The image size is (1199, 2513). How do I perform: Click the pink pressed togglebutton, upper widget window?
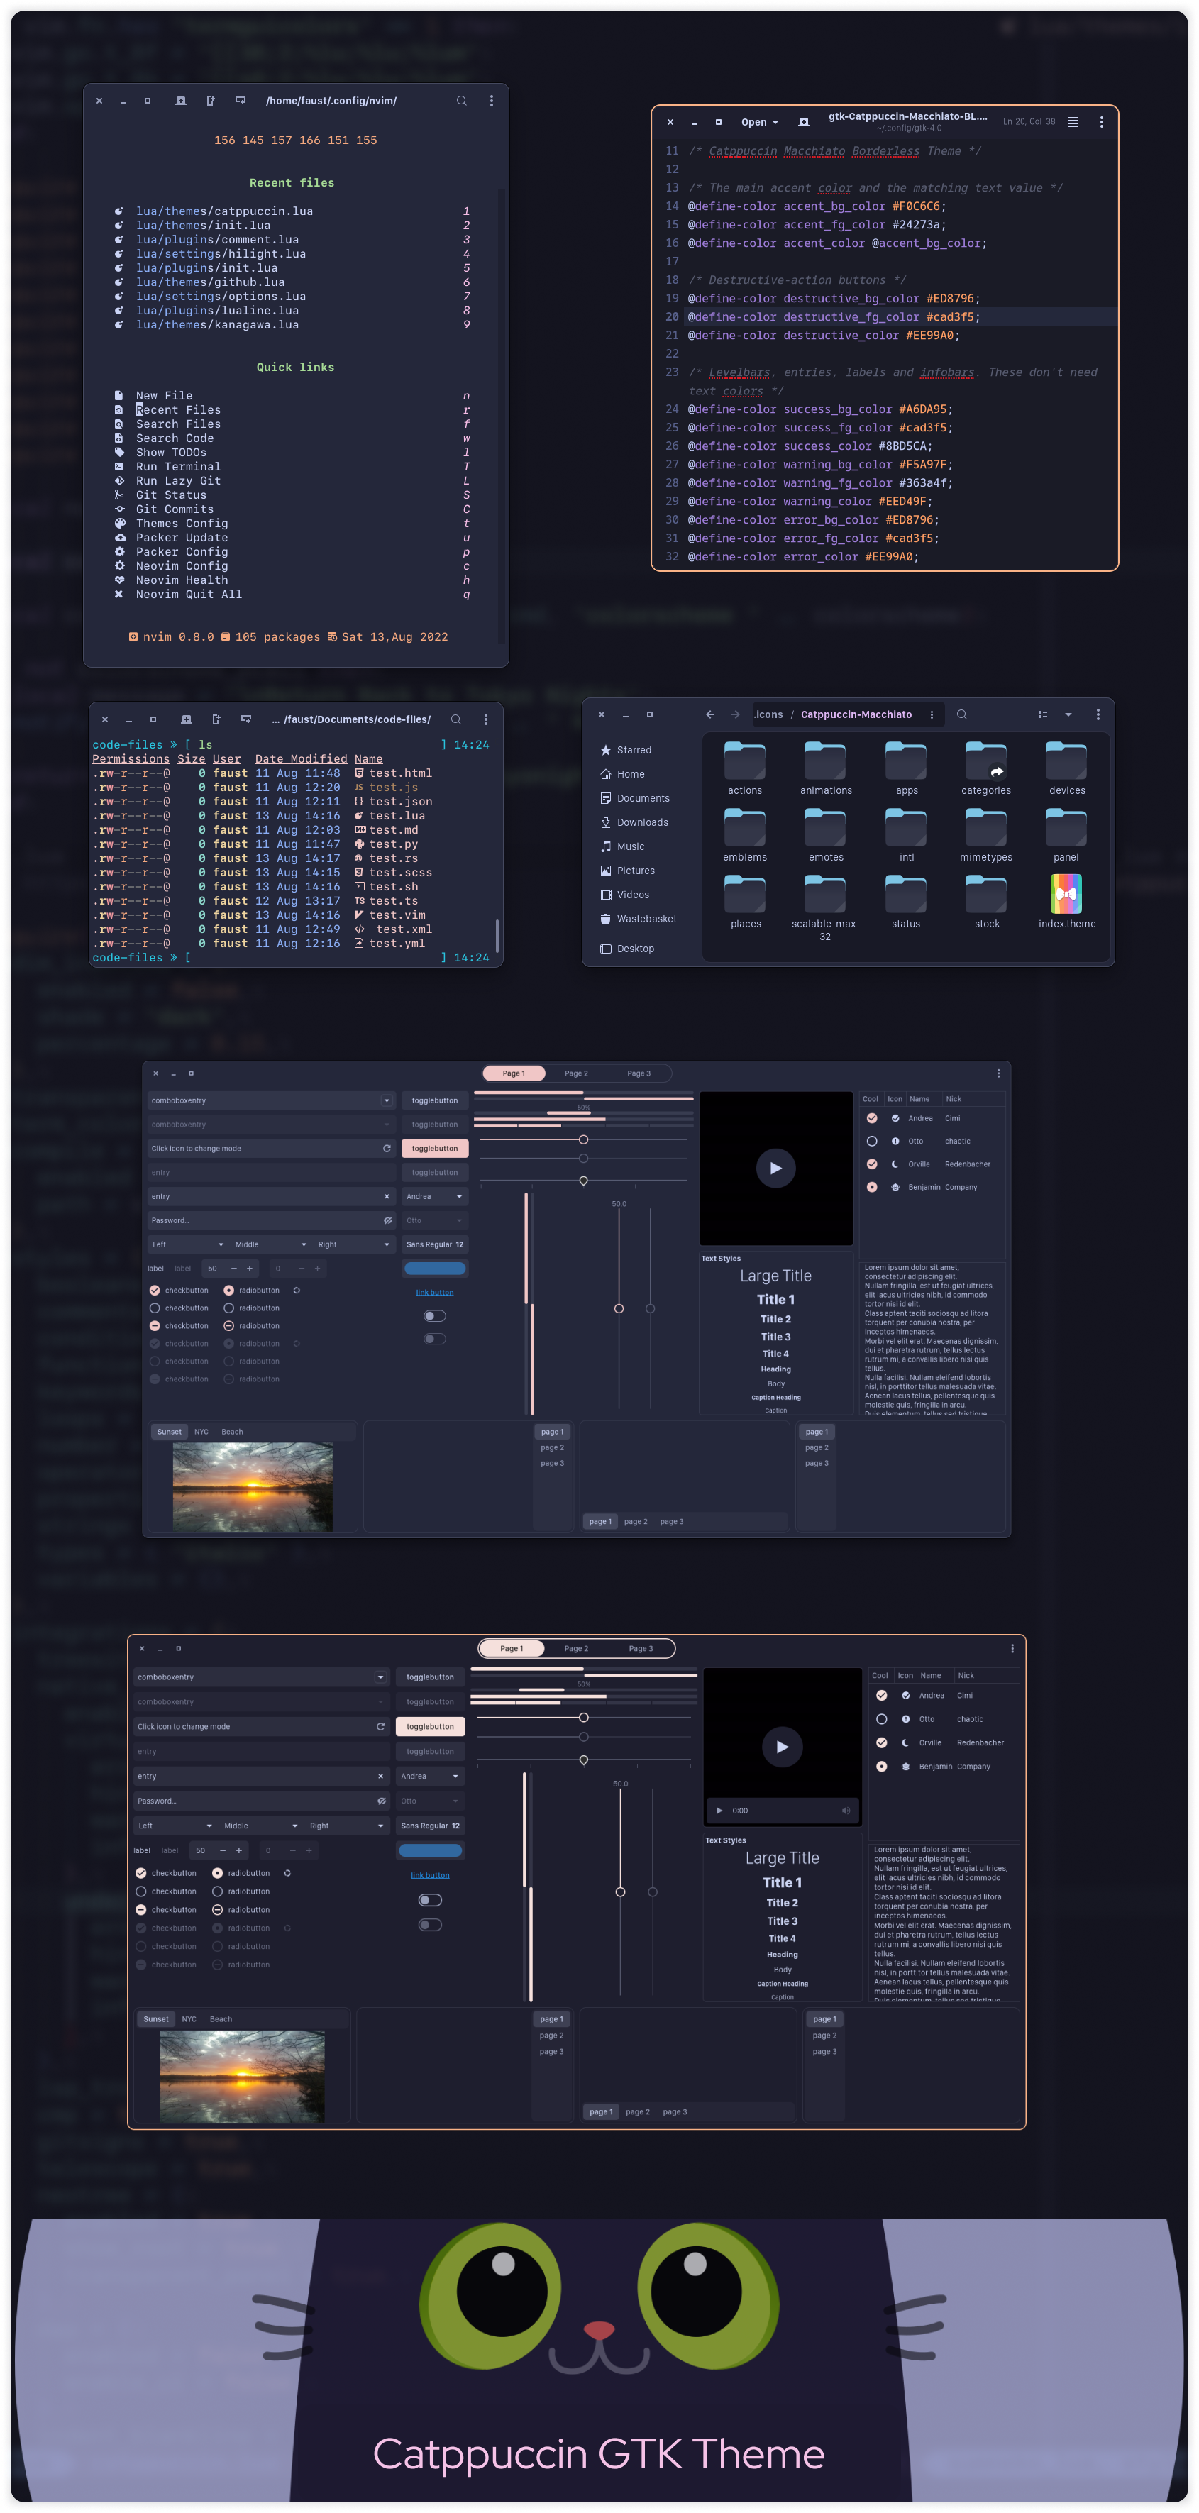(x=435, y=1148)
